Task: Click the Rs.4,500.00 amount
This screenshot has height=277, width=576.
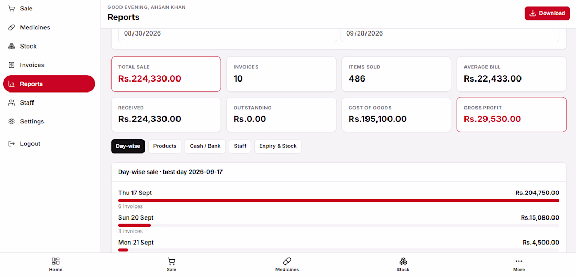Action: [x=541, y=243]
